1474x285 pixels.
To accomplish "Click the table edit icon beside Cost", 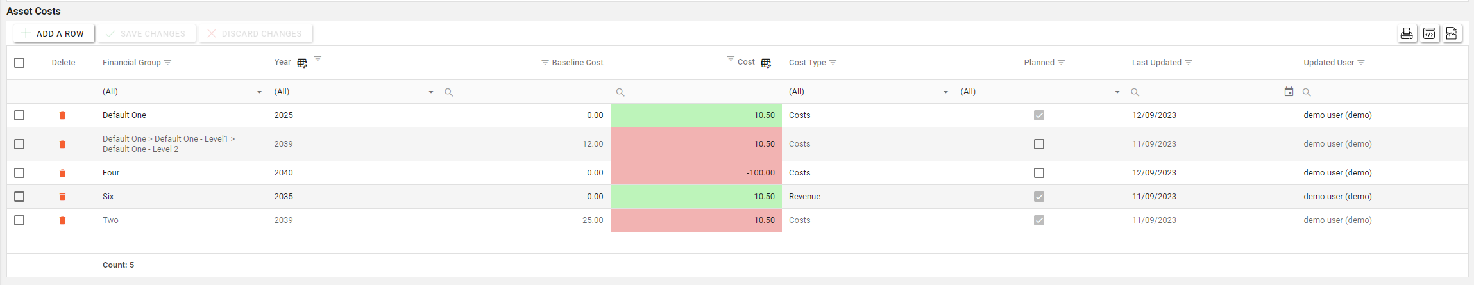I will click(x=766, y=63).
